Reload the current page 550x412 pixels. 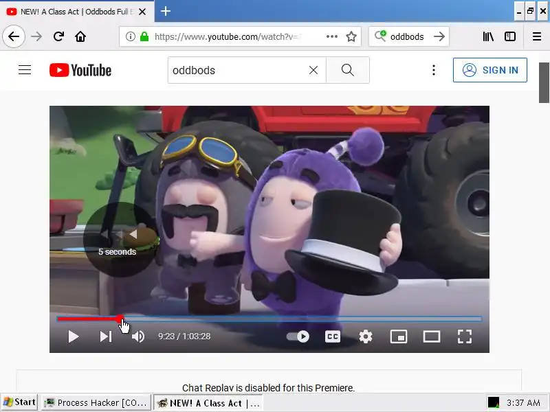pos(58,36)
